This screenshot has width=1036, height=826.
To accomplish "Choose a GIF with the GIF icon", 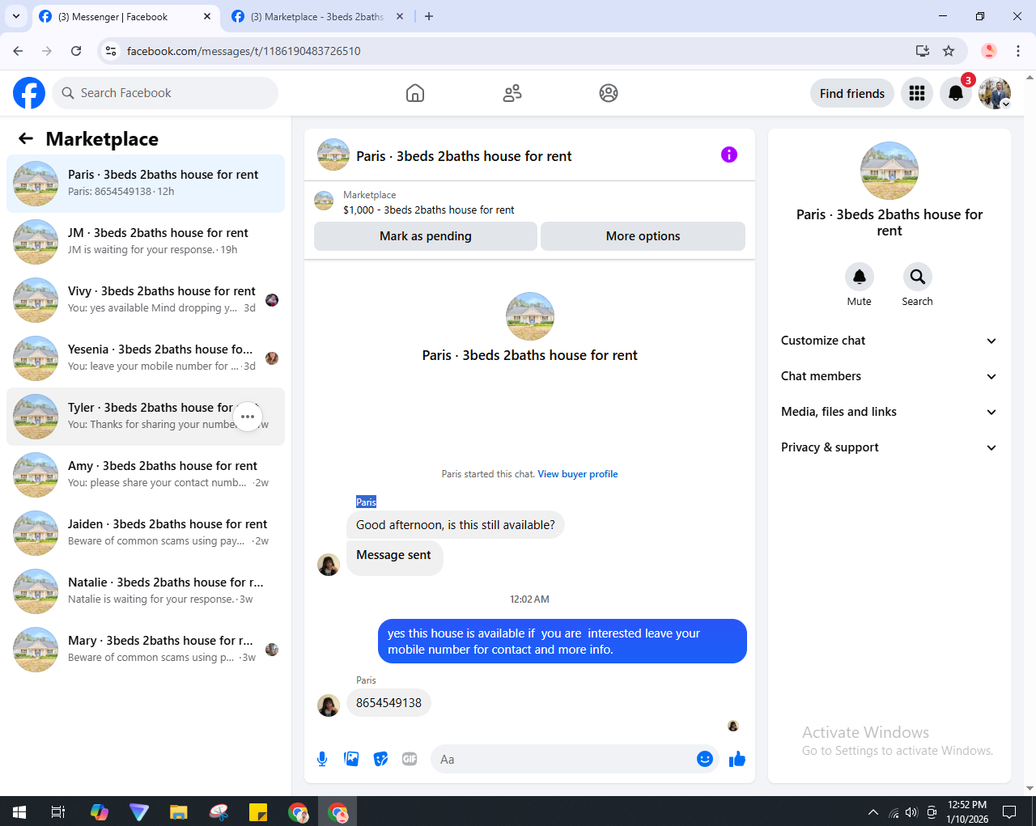I will [410, 759].
